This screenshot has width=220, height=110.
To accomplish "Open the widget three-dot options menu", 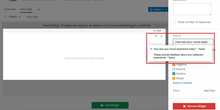I will point(164,31).
